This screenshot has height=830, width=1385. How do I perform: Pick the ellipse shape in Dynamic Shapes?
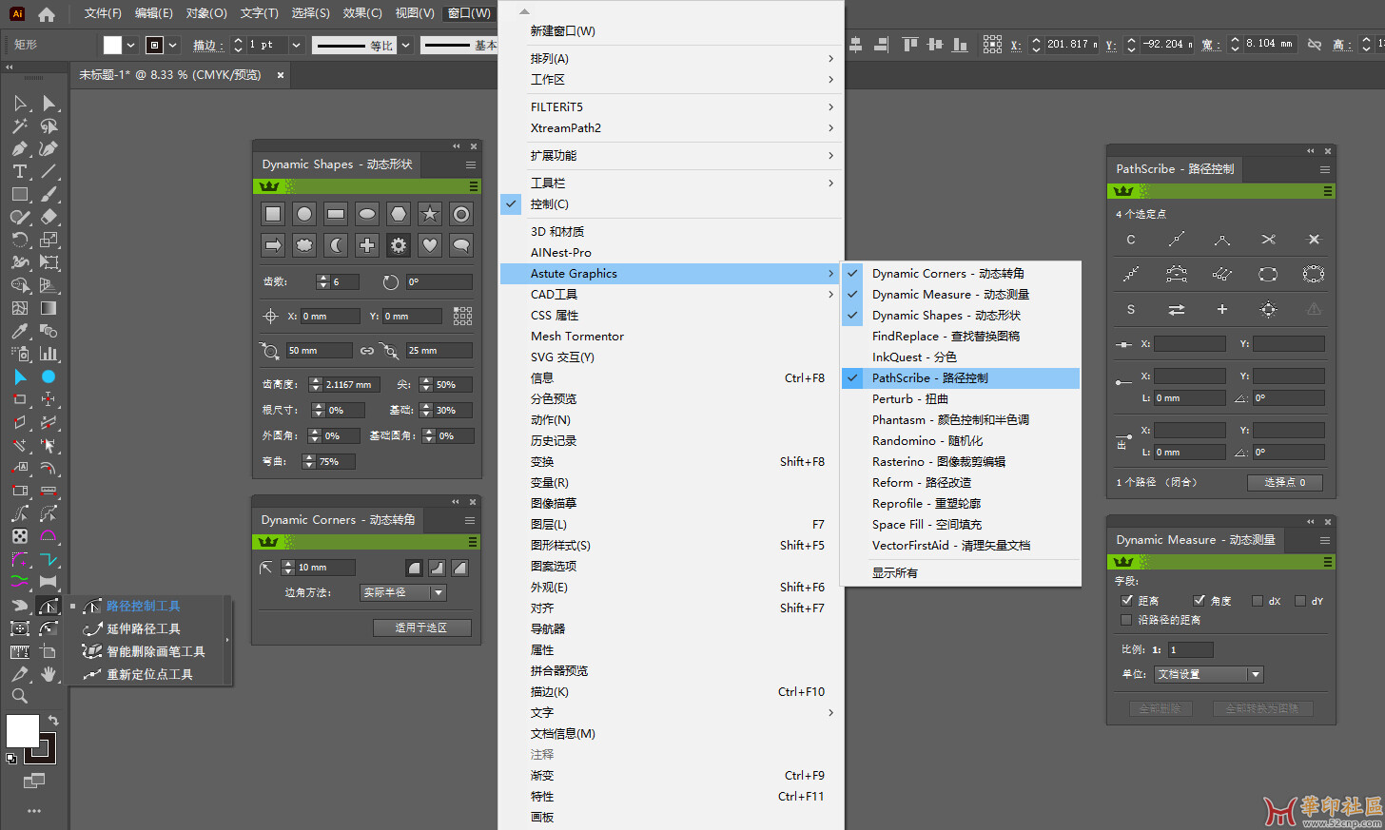(367, 214)
